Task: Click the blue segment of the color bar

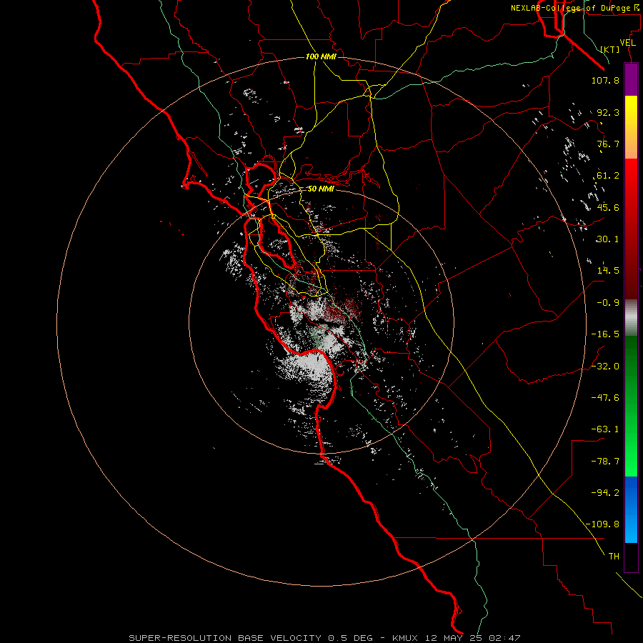Action: click(x=631, y=509)
